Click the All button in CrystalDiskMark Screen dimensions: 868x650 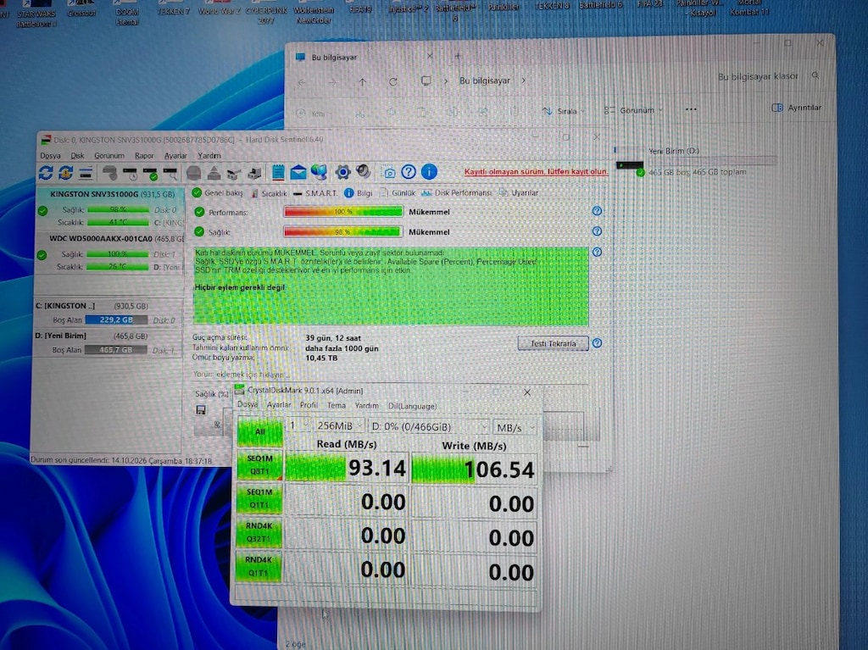click(259, 431)
